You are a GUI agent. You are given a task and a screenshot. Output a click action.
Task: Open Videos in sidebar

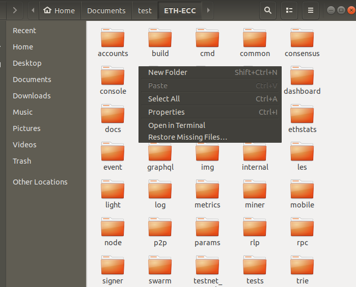pyautogui.click(x=46, y=145)
